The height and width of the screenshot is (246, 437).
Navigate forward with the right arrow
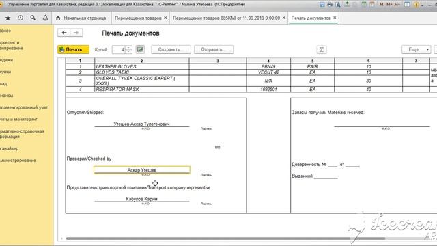coord(76,33)
